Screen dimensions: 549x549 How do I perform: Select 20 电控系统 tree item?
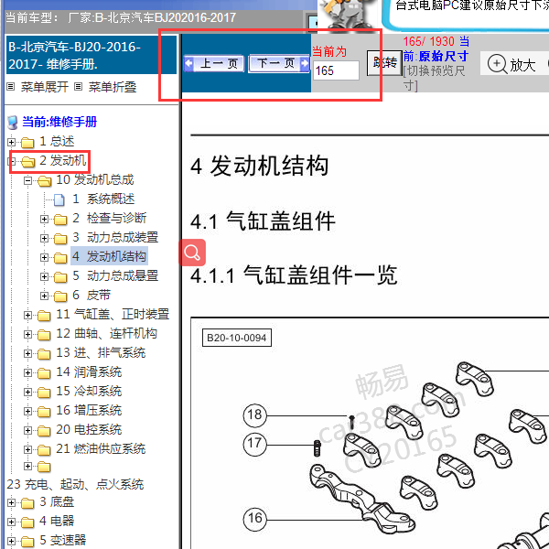pyautogui.click(x=89, y=430)
